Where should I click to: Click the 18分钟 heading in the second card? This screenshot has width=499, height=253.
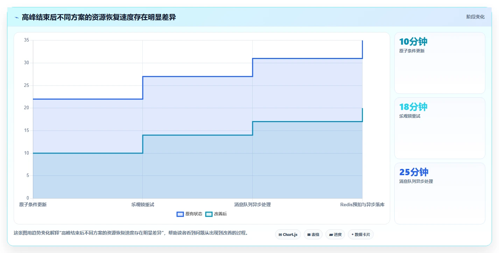(x=413, y=107)
